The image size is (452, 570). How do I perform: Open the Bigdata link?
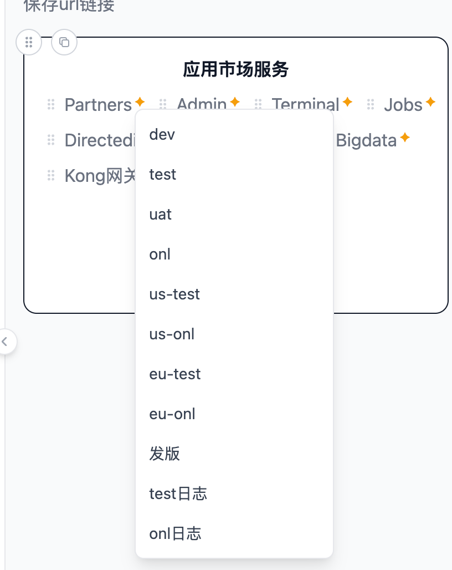366,140
